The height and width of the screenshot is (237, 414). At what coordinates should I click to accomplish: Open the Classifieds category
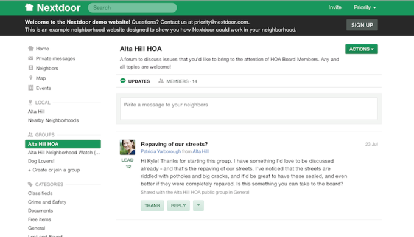[40, 193]
